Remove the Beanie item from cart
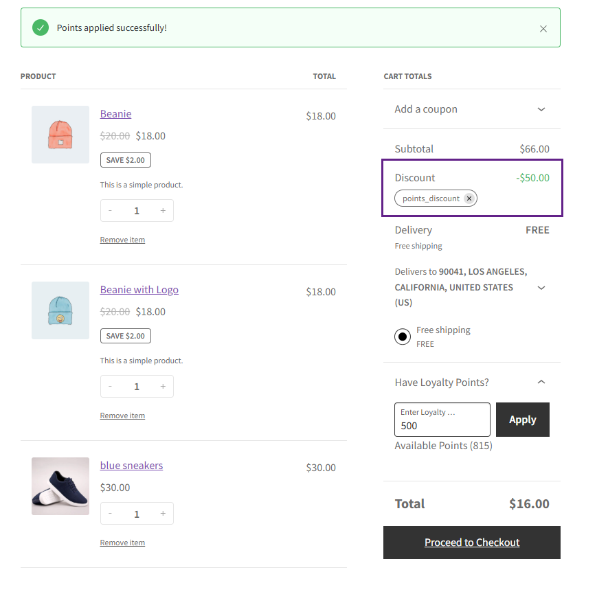597x592 pixels. click(x=122, y=240)
